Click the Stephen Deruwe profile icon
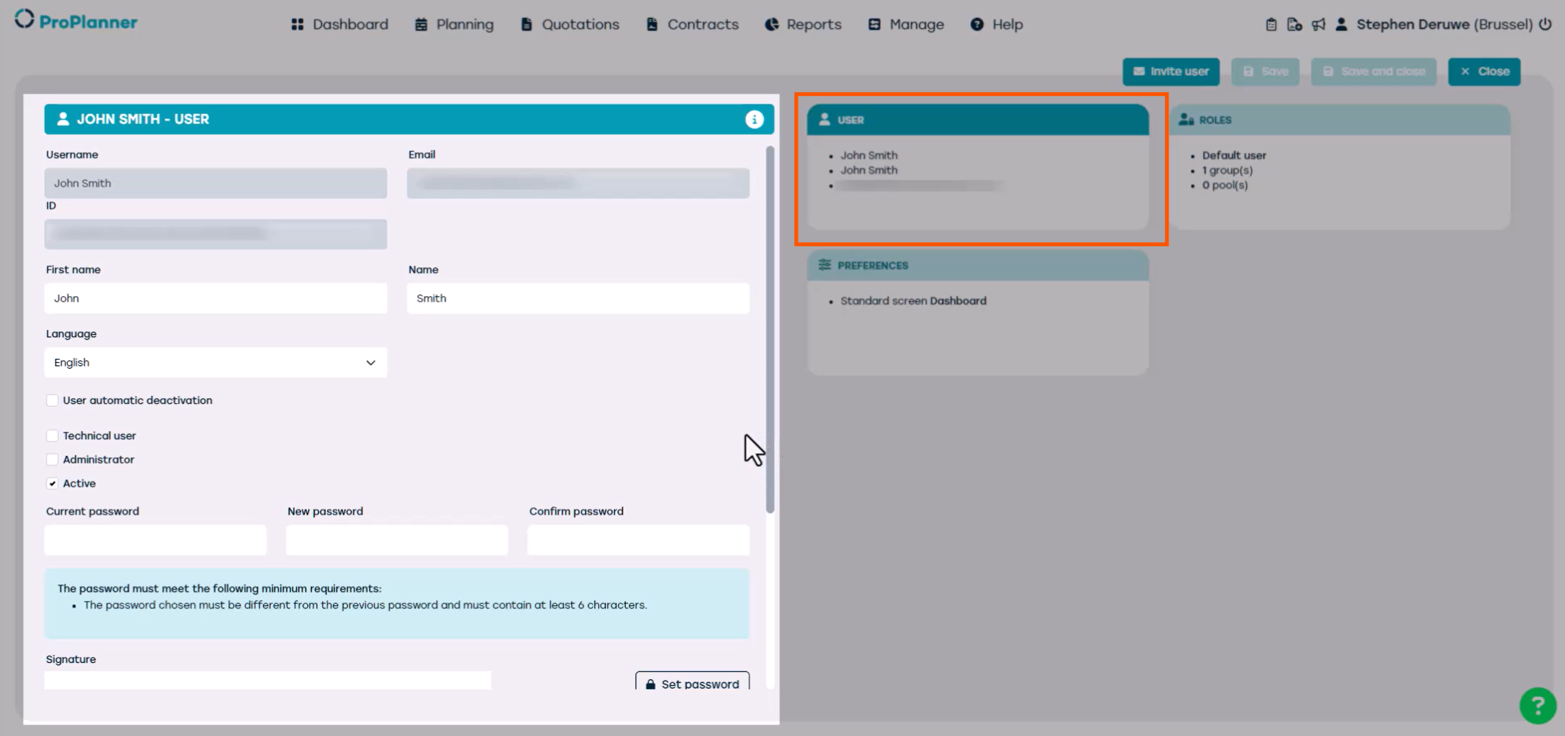Screen dimensions: 1565x736 (x=1341, y=24)
